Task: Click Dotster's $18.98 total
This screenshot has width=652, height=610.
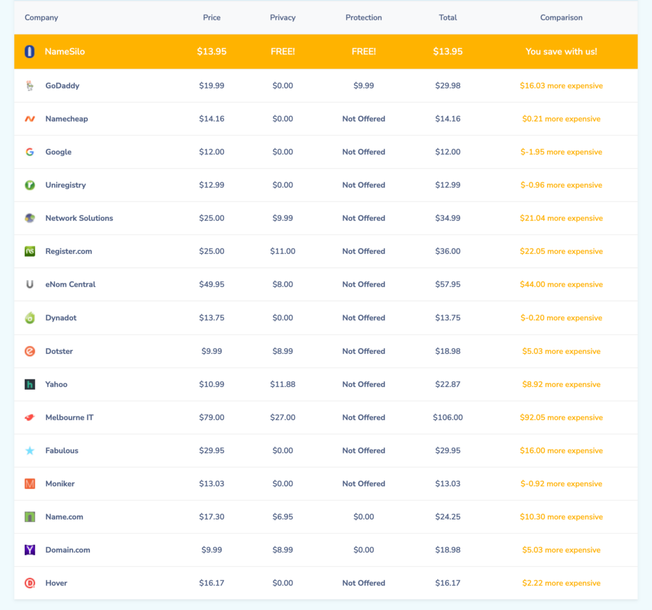Action: pyautogui.click(x=448, y=351)
